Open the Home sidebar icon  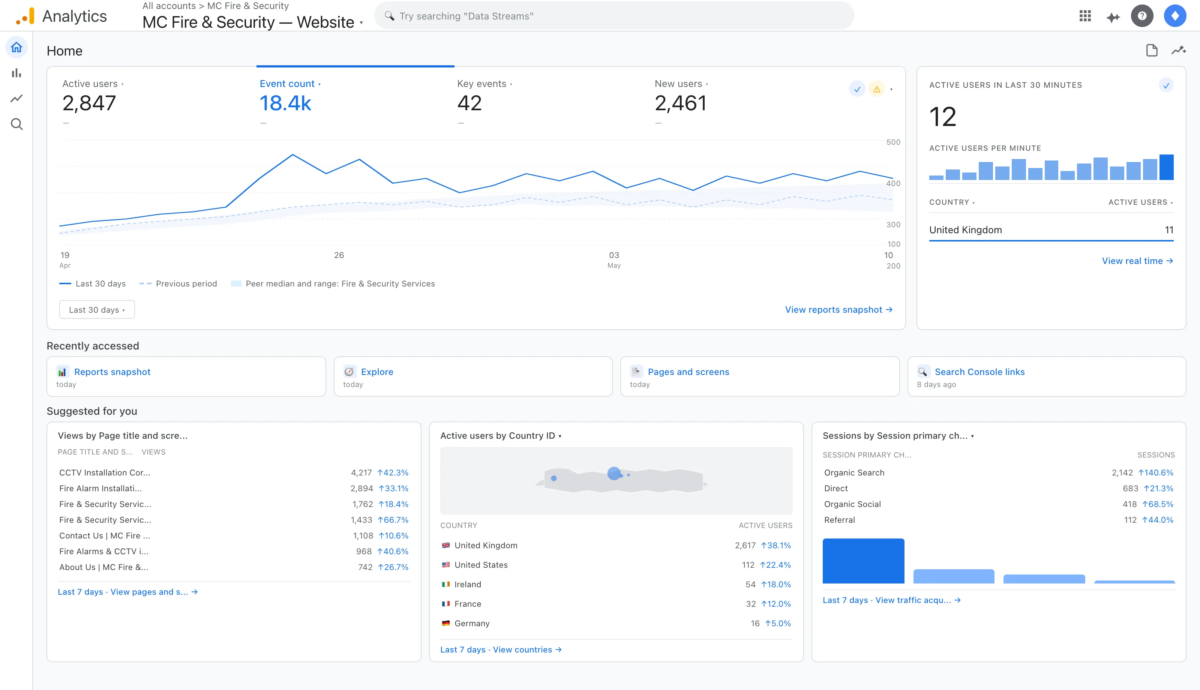tap(16, 47)
